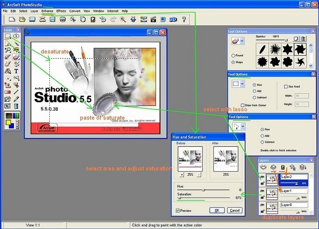The height and width of the screenshot is (229, 319).
Task: Click the Save floppy disk icon
Action: click(52, 19)
